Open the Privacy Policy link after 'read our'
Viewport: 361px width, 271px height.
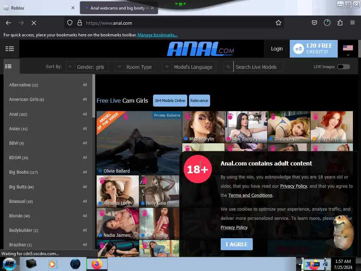click(x=294, y=186)
